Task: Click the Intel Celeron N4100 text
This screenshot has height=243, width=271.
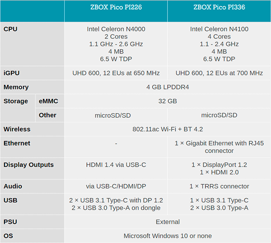Action: [x=219, y=29]
